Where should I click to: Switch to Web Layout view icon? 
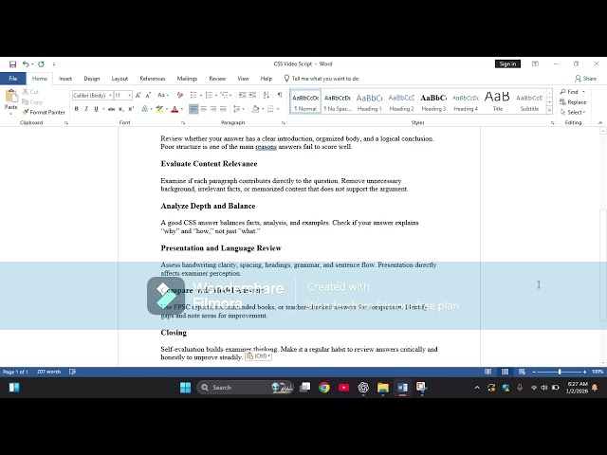pos(522,372)
